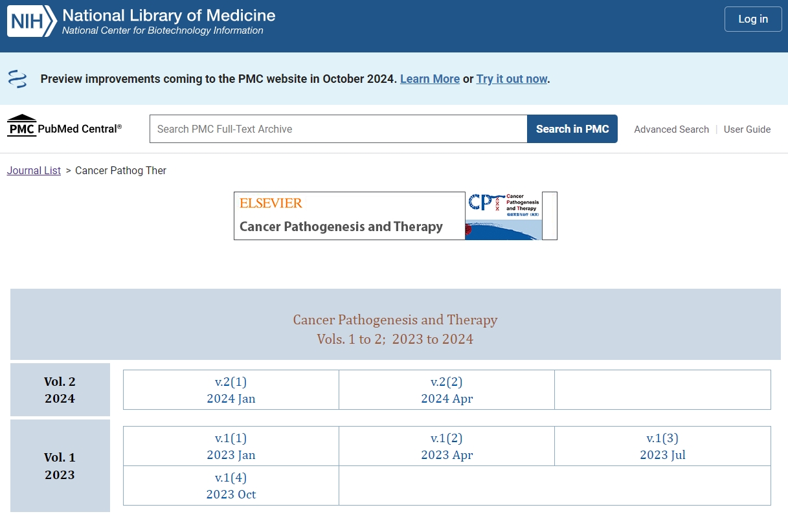Focus the Search PMC Full-Text Archive field
This screenshot has height=514, width=788.
click(x=338, y=129)
